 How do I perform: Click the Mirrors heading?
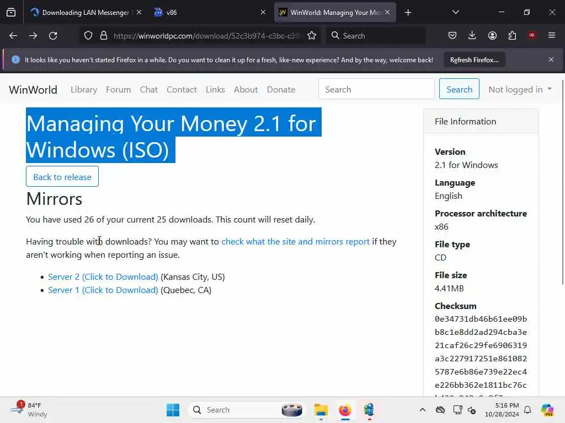pos(54,199)
